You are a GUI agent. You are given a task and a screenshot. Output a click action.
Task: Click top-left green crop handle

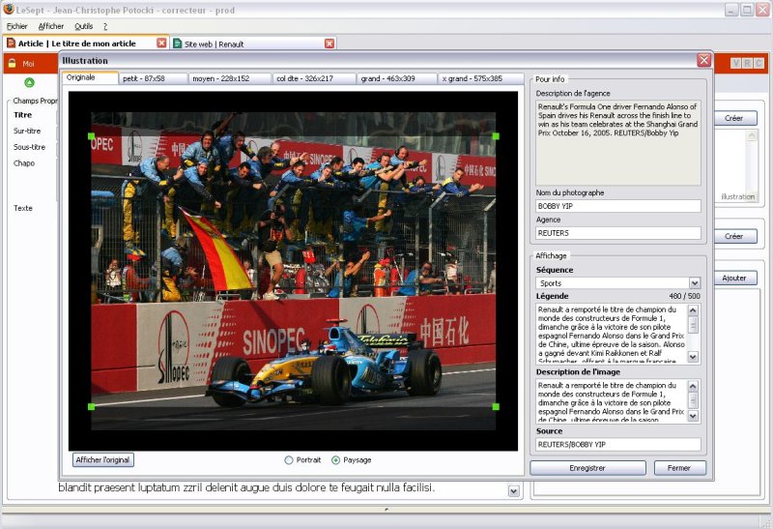(91, 135)
